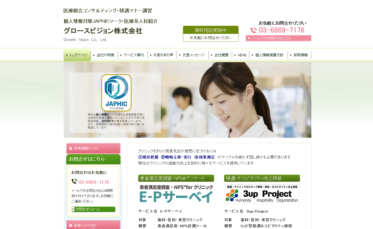Click the JAPHIC certification badge logo
The height and width of the screenshot is (229, 373).
point(116,93)
